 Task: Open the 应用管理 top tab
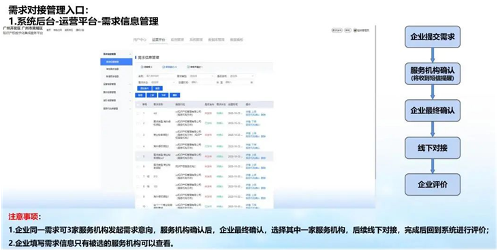click(x=177, y=39)
